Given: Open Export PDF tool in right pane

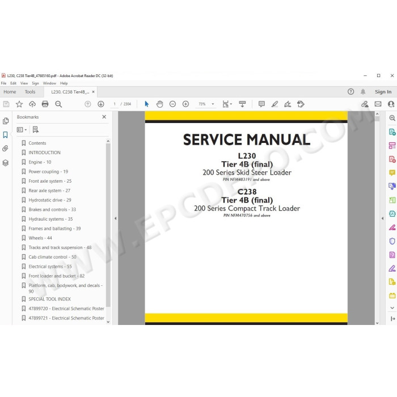Looking at the screenshot, I should point(392,132).
